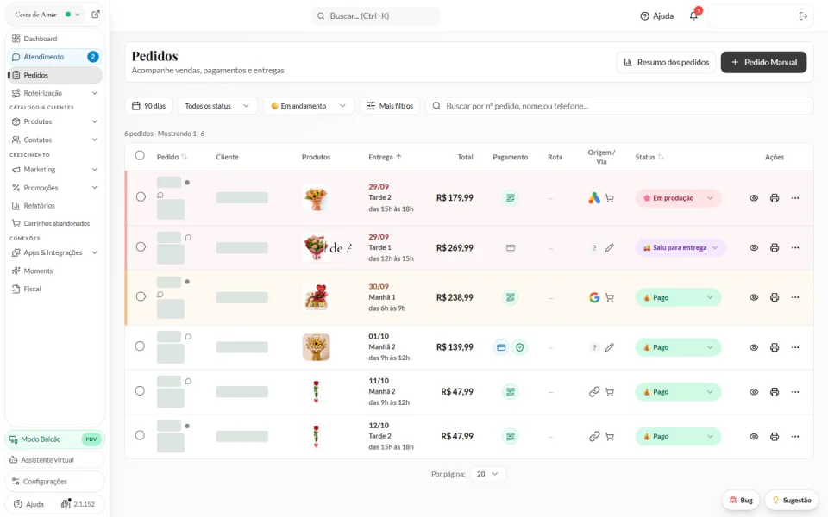
Task: Click the 90 dias date filter
Action: [x=148, y=105]
